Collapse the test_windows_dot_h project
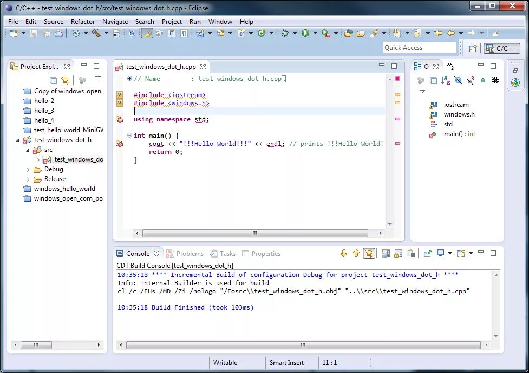The width and height of the screenshot is (529, 373). click(x=17, y=140)
